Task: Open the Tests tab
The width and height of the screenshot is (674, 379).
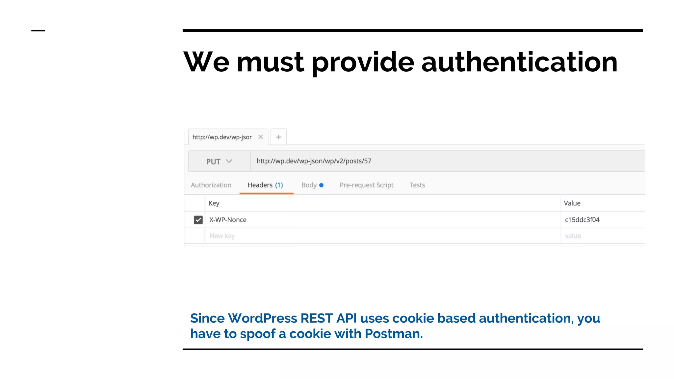Action: (x=417, y=185)
